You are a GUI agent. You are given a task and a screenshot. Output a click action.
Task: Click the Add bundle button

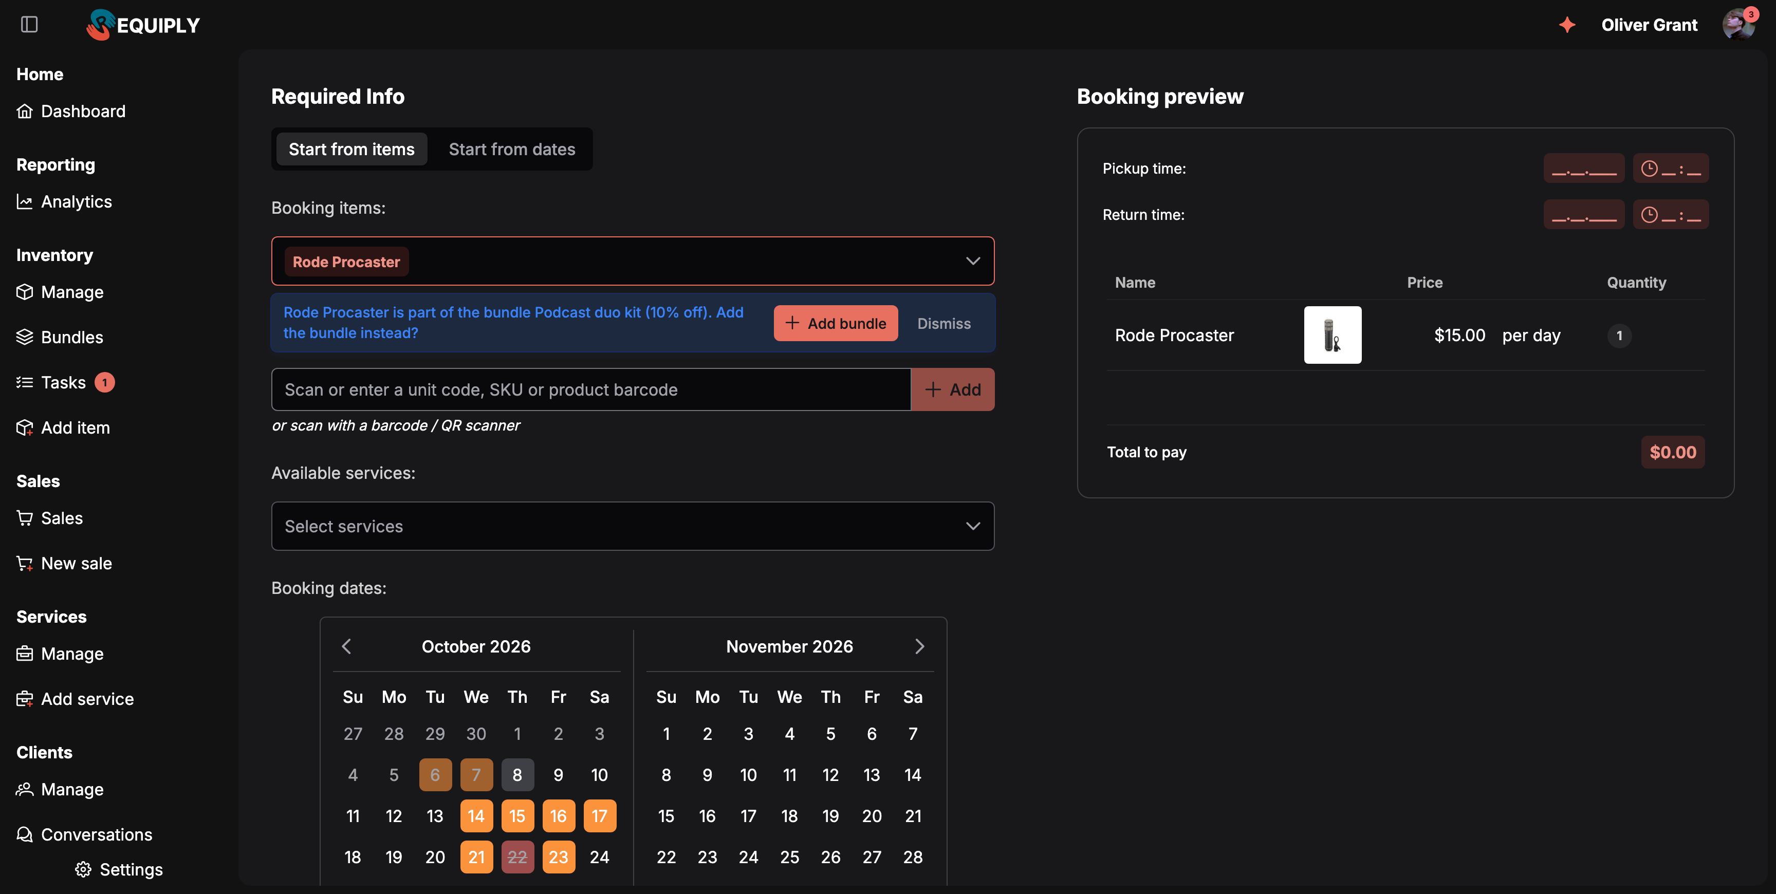click(836, 323)
